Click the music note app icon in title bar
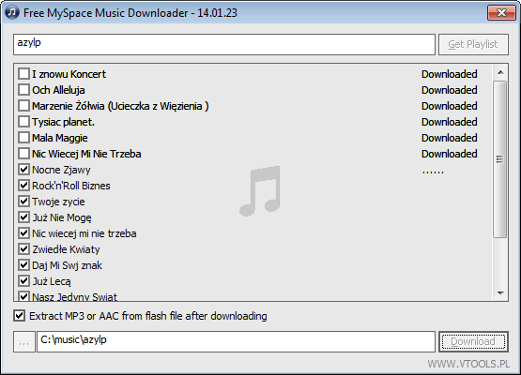 [12, 12]
